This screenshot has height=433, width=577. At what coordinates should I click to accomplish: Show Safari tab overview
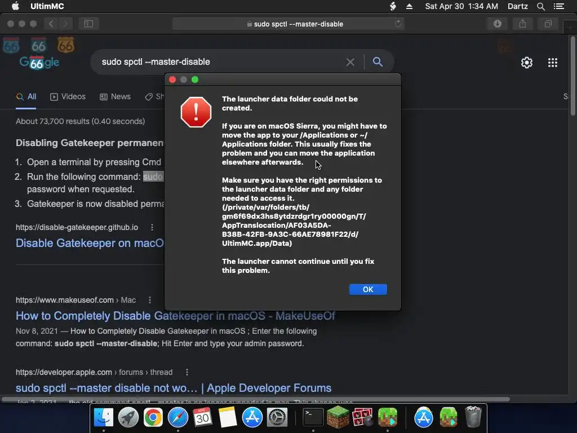click(x=548, y=24)
